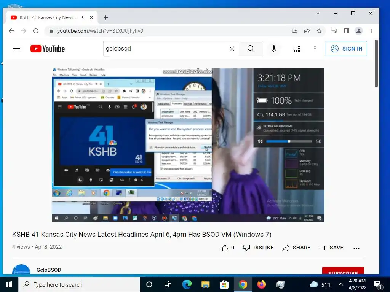
Task: Click the video title text
Action: pos(142,235)
